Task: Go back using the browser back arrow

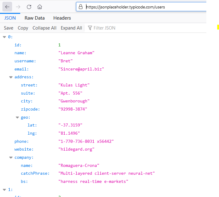Action: (7, 7)
